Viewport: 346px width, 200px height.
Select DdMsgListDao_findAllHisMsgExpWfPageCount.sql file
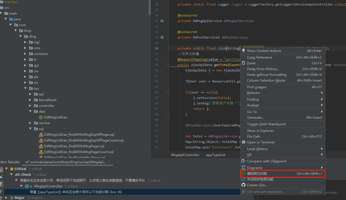point(84,140)
